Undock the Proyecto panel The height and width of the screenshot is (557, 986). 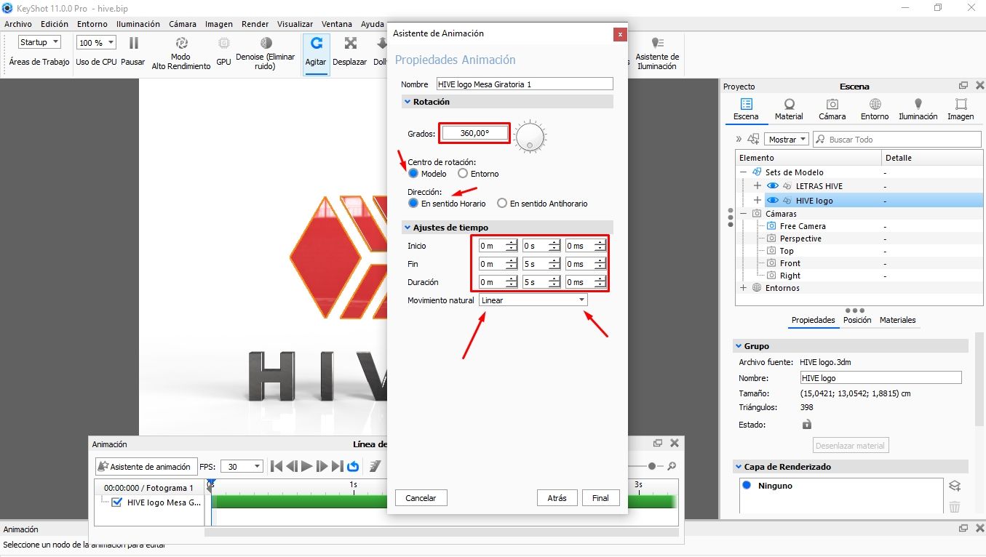963,86
